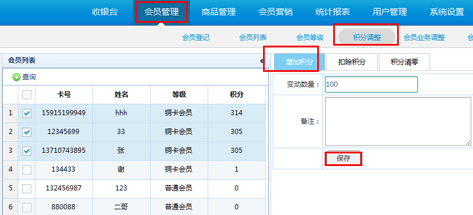Click the 普通会员 level in row 5
Viewport: 473px width, 215px height.
coord(179,188)
